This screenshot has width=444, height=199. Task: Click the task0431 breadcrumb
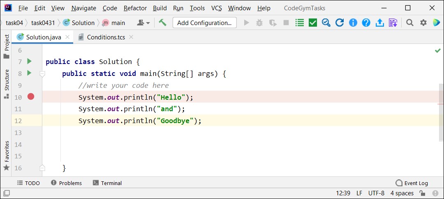[43, 23]
